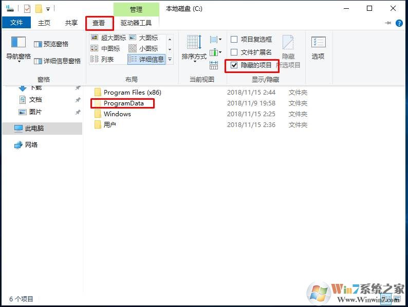
Task: Close the 本地磁盘 (C:) window
Action: click(393, 9)
